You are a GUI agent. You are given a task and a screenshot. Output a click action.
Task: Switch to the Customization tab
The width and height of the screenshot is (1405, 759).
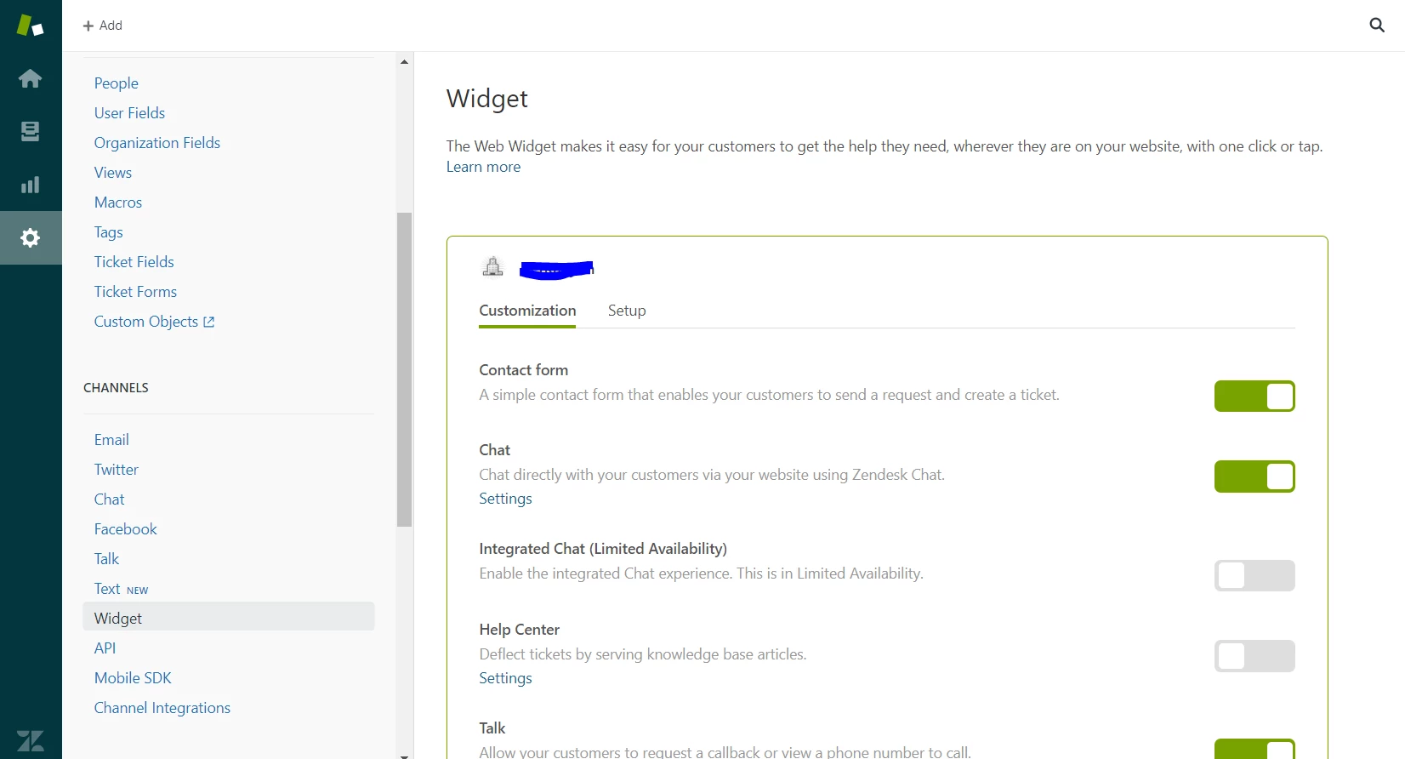(x=527, y=311)
